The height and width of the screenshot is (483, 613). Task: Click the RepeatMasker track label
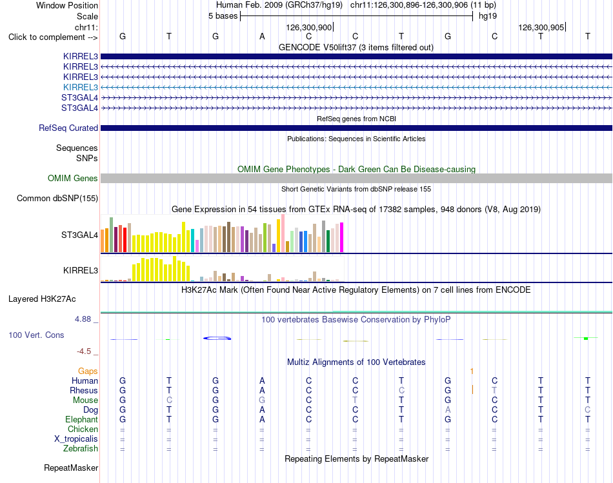(71, 468)
